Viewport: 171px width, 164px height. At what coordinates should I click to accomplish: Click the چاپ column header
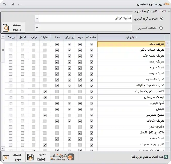click(34, 37)
